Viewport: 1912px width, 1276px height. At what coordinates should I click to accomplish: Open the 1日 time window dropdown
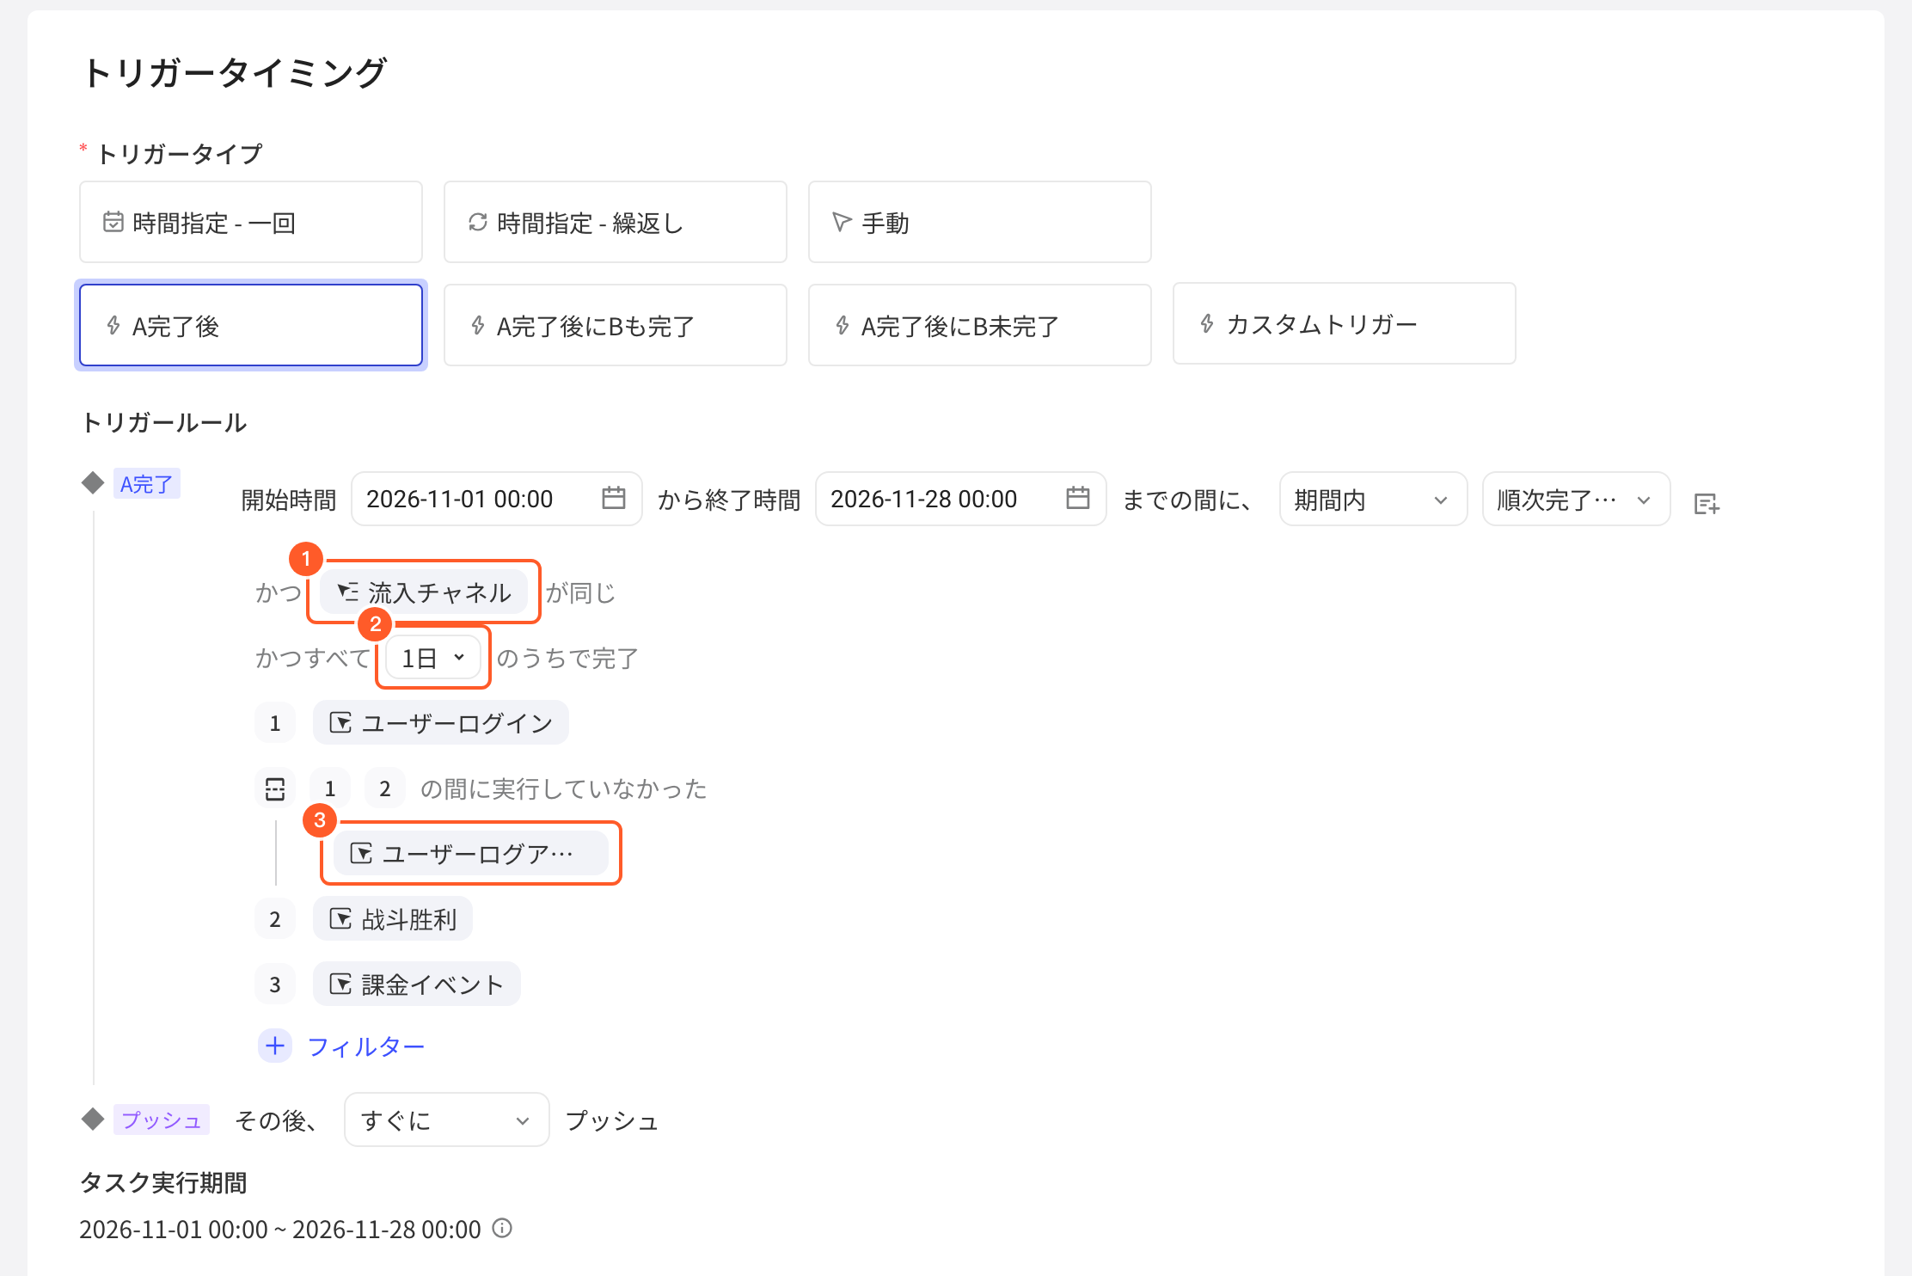click(x=433, y=658)
